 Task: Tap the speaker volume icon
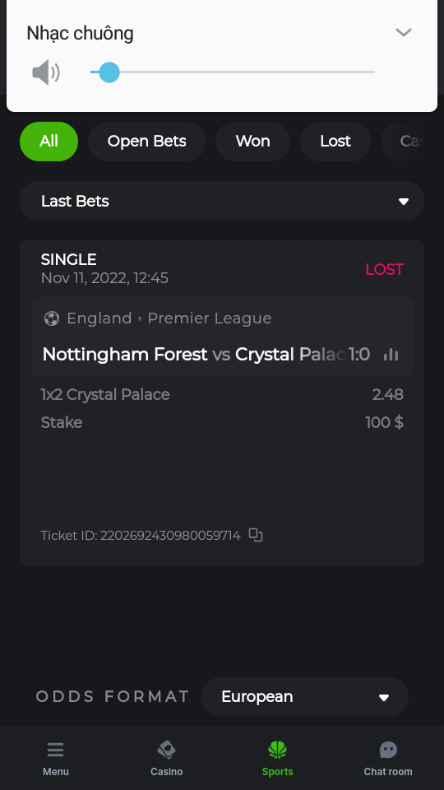tap(46, 72)
